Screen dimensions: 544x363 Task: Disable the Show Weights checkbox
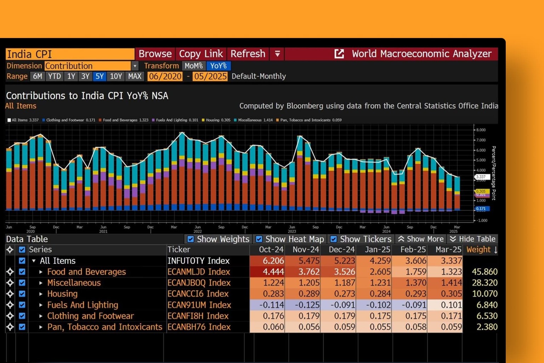point(191,239)
